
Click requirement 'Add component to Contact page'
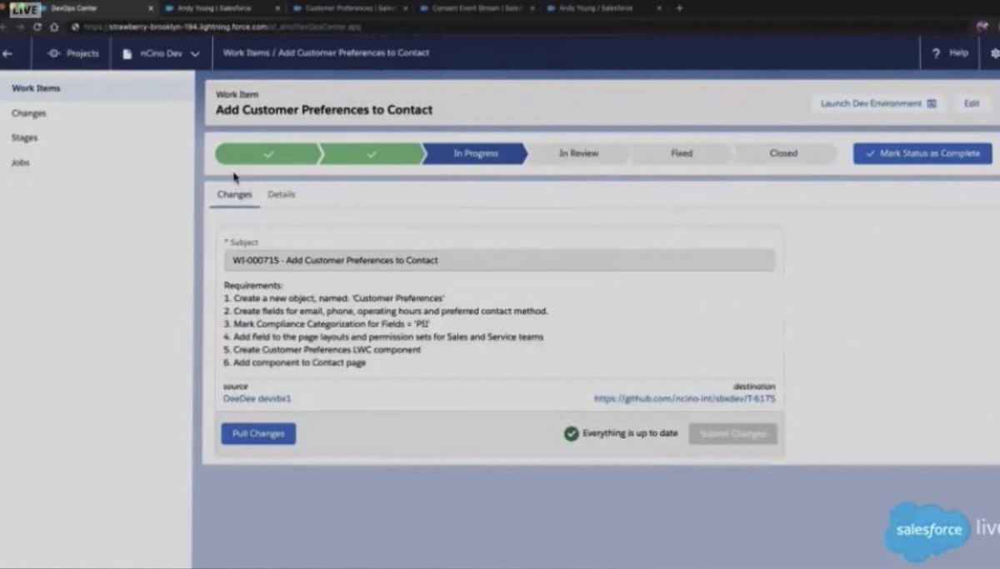tap(294, 362)
